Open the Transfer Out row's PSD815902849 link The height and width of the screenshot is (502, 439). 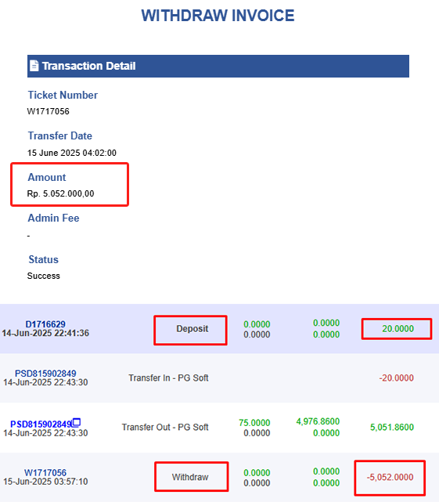41,424
